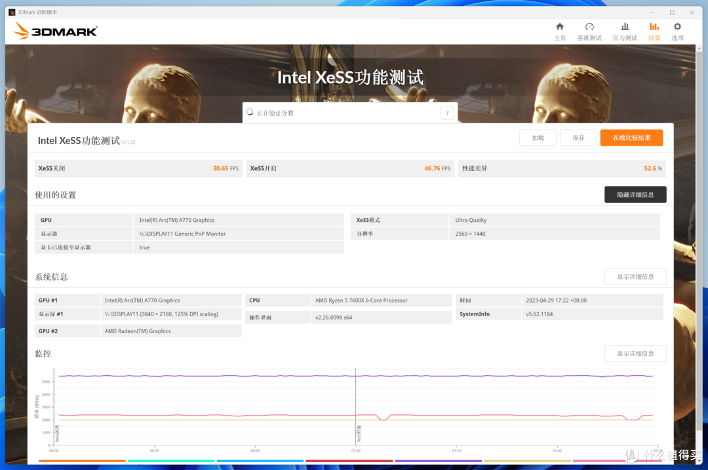Click the 3DMark icon in the title bar
The height and width of the screenshot is (470, 708).
pos(12,12)
